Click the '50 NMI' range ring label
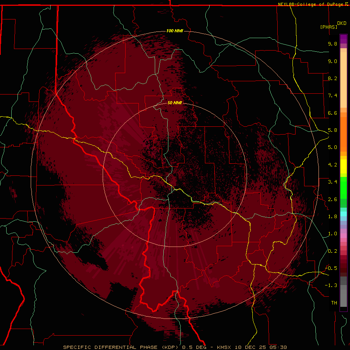 click(175, 103)
